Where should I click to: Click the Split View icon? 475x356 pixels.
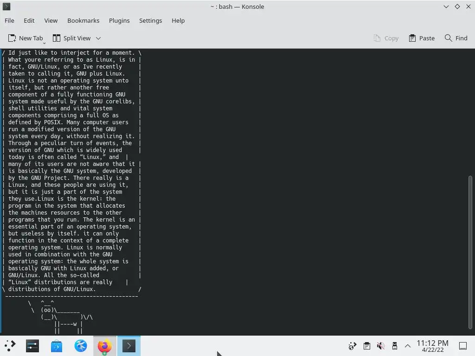(x=57, y=38)
